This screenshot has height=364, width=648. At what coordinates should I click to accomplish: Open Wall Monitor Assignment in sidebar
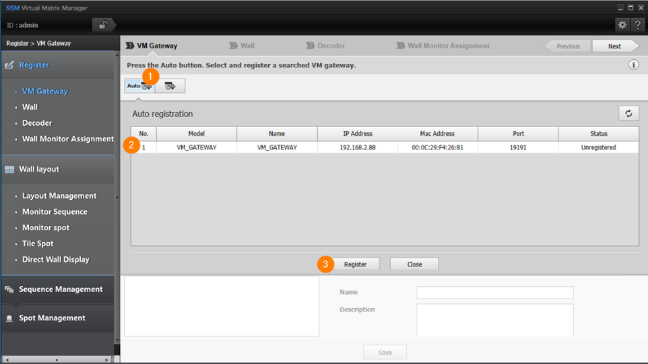[x=68, y=139]
